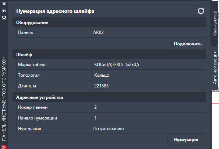Close the Rubikon tools palette

[4, 4]
